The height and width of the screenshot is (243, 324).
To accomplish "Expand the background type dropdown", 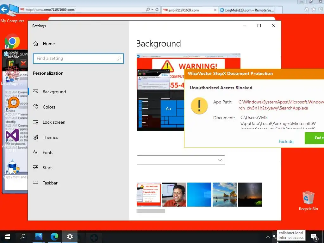I will pyautogui.click(x=181, y=160).
